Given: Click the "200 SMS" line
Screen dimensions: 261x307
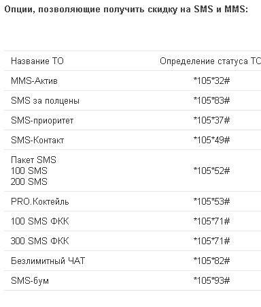Looking at the screenshot, I should tap(29, 181).
